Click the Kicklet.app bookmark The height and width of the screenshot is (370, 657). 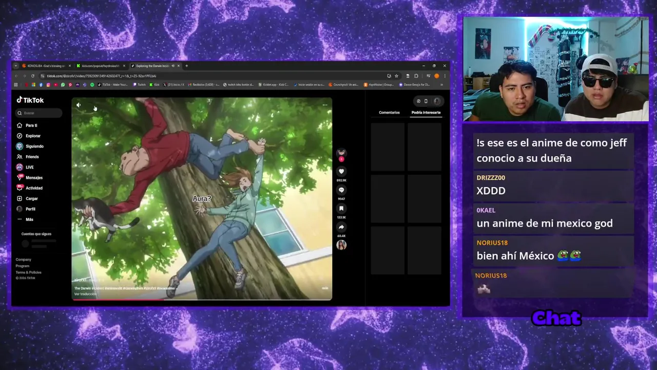click(274, 85)
